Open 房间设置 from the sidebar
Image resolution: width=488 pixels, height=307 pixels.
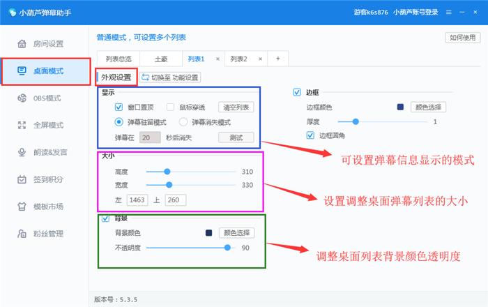coord(47,43)
